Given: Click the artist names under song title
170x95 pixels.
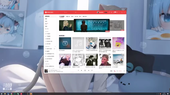Looking at the screenshot, I should 56,72.
